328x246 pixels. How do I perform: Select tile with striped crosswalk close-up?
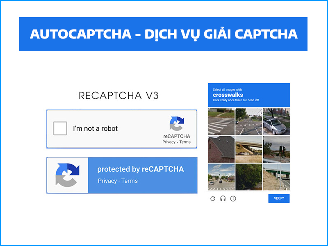221,121
